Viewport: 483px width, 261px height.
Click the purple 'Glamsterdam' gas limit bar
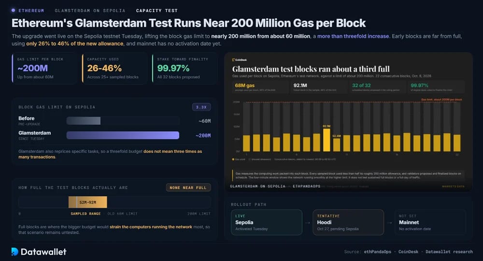click(x=123, y=135)
